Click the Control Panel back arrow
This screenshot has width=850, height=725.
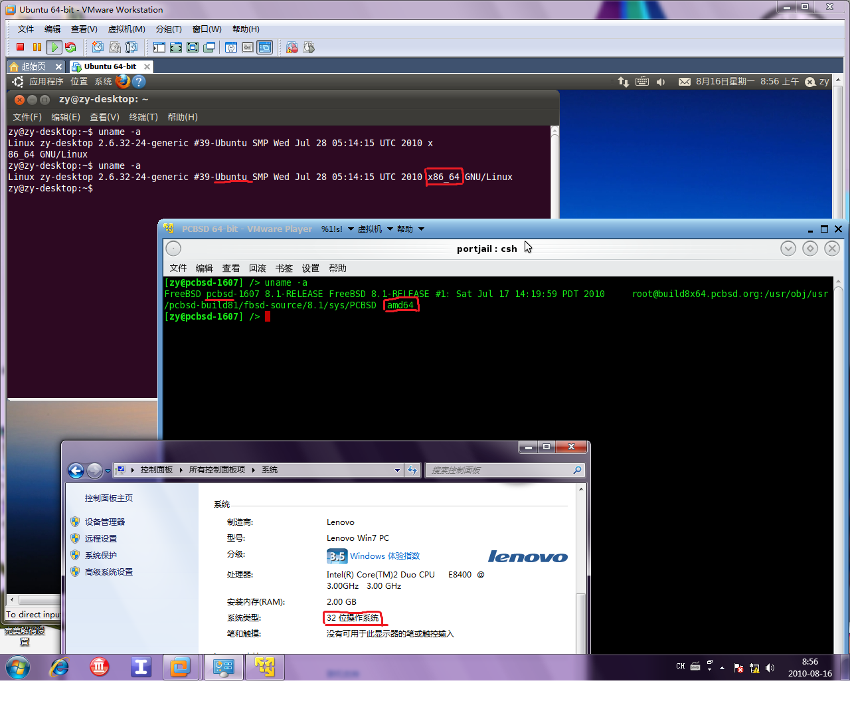tap(76, 470)
